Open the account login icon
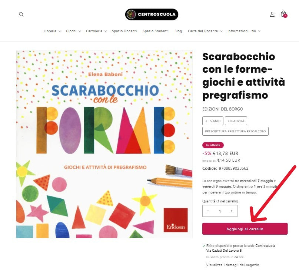Image resolution: width=299 pixels, height=271 pixels. tap(272, 14)
